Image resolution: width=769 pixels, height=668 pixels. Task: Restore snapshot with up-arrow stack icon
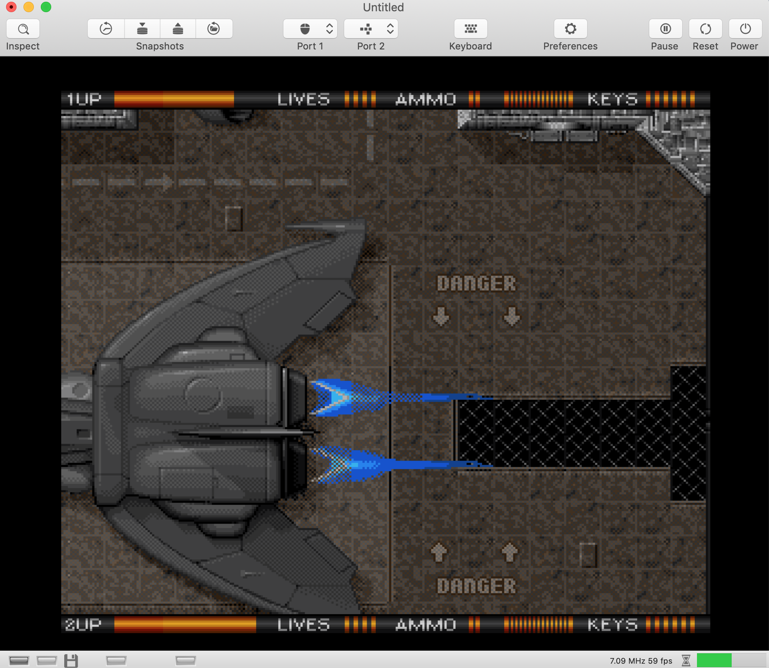coord(178,29)
